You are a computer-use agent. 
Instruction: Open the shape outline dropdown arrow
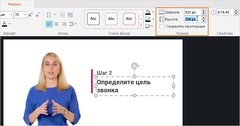[x=153, y=19]
